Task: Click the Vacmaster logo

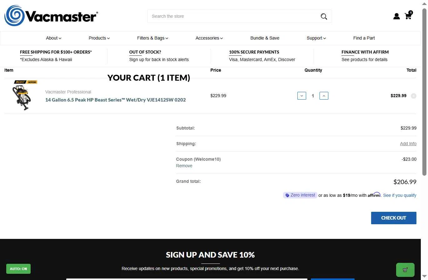Action: click(x=51, y=16)
